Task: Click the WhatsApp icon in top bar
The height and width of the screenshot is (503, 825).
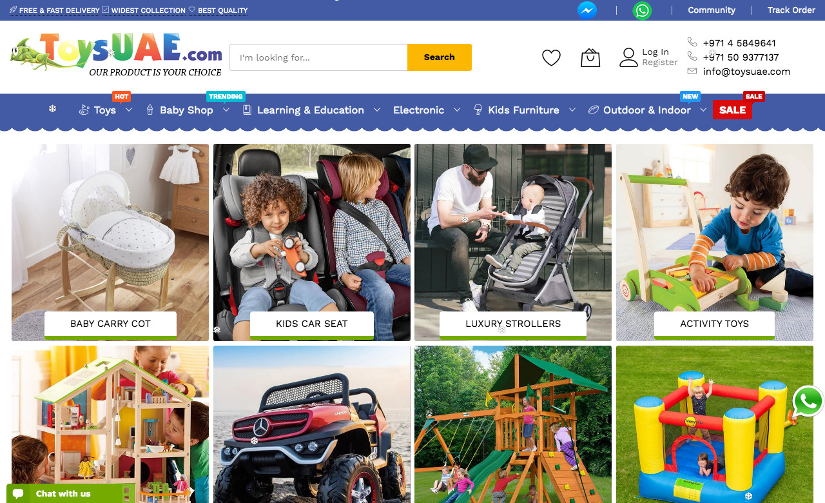Action: click(x=642, y=10)
